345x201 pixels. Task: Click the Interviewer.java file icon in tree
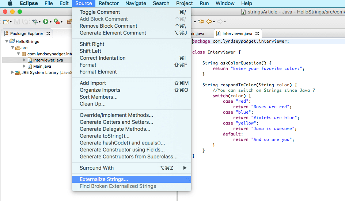click(x=30, y=60)
